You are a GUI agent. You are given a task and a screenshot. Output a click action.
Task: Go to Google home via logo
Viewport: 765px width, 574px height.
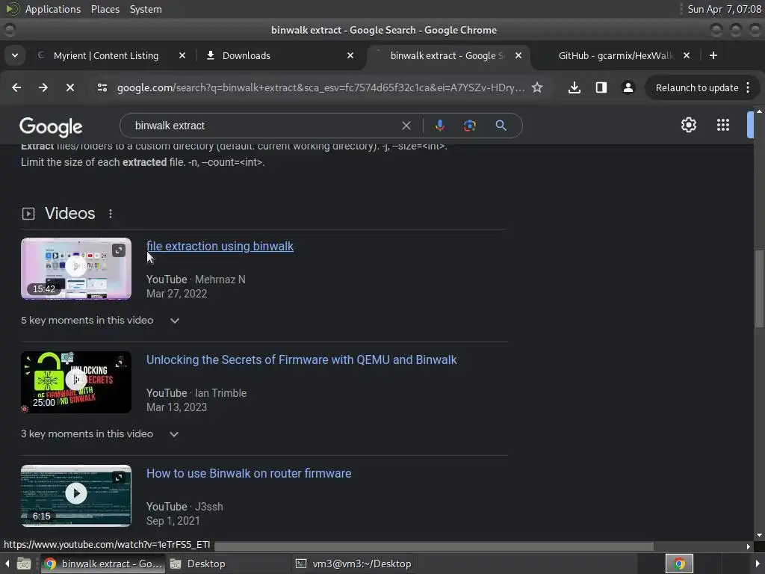point(51,127)
